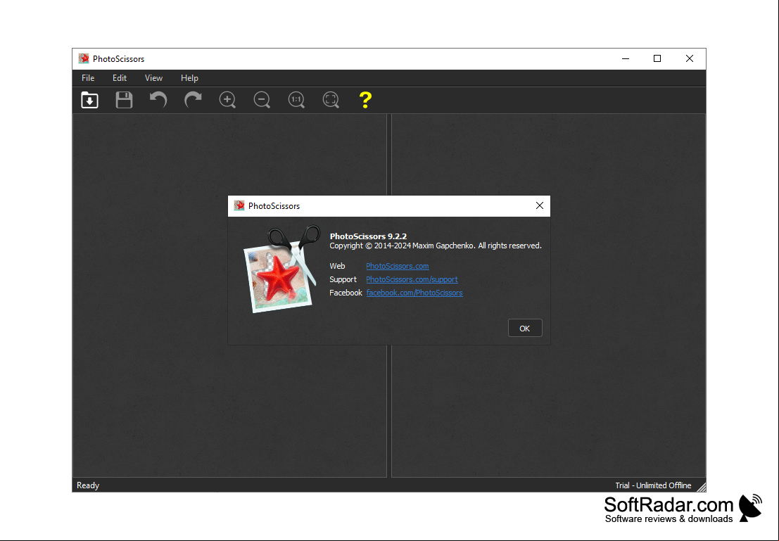This screenshot has height=541, width=779.
Task: Redo action with curved arrow icon
Action: (x=193, y=100)
